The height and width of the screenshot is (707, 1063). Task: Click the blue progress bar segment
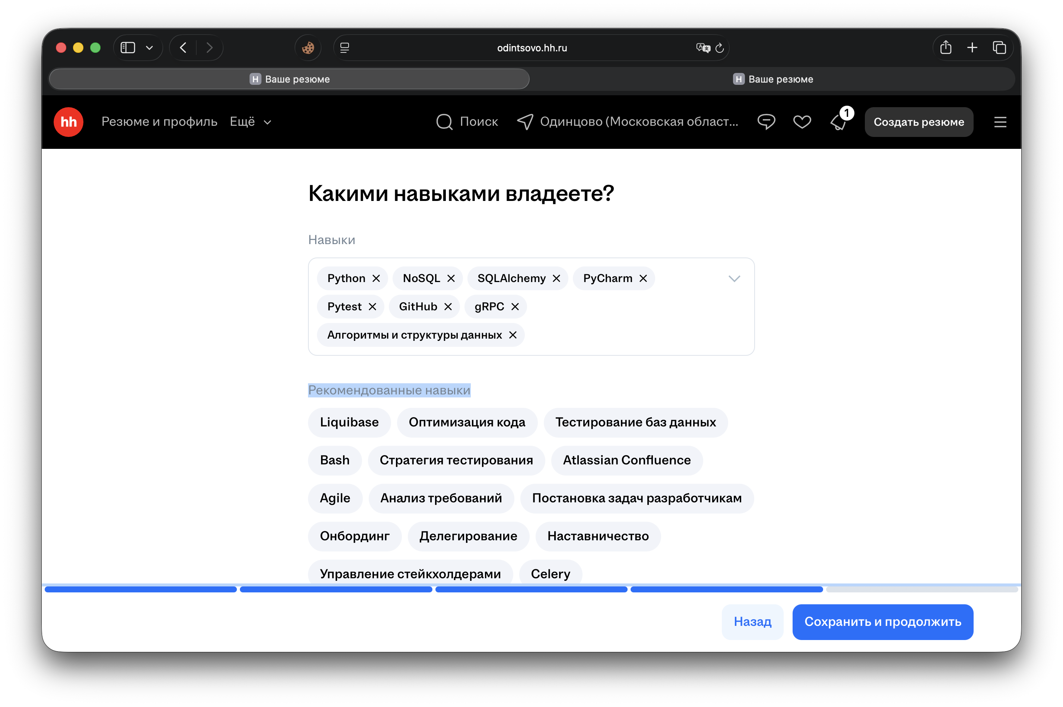tap(141, 589)
